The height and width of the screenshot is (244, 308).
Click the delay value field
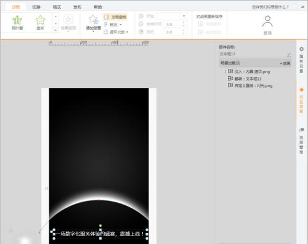point(174,32)
